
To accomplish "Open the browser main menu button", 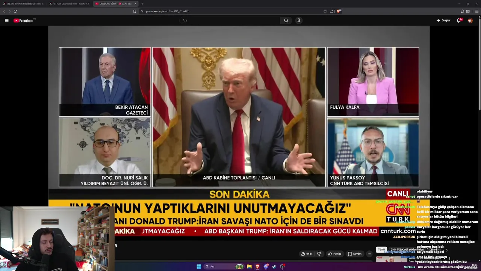I will [477, 11].
